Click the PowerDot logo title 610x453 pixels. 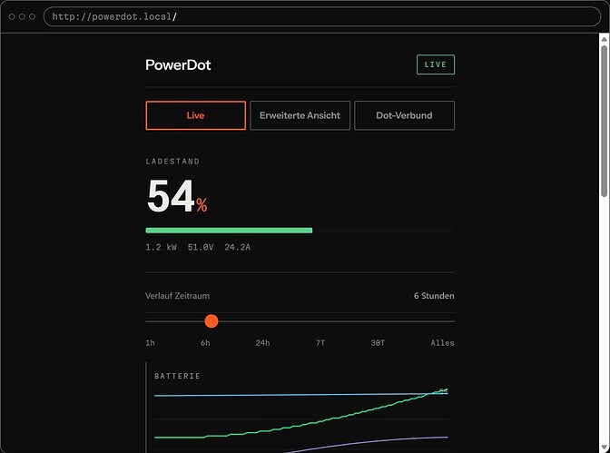coord(178,65)
